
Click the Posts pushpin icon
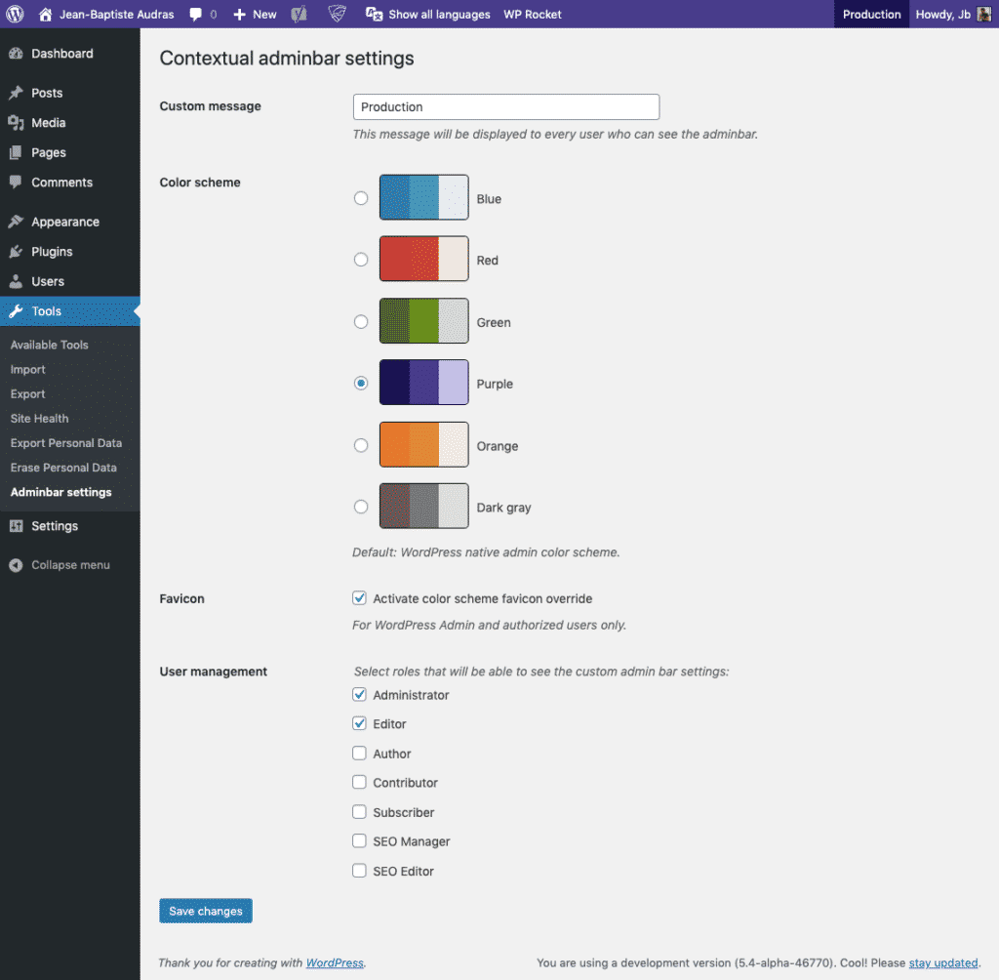[x=16, y=93]
